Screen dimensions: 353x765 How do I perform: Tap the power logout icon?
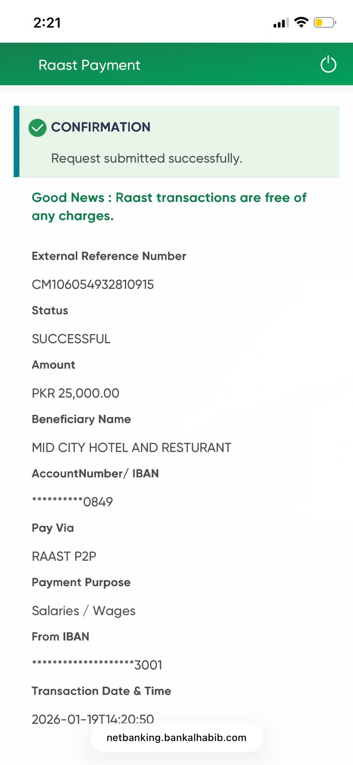click(328, 65)
